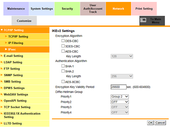Toggle the AES-XCBC checkbox

[x=63, y=81]
